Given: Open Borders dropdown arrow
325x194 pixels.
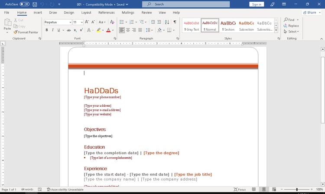Looking at the screenshot, I should (x=174, y=30).
